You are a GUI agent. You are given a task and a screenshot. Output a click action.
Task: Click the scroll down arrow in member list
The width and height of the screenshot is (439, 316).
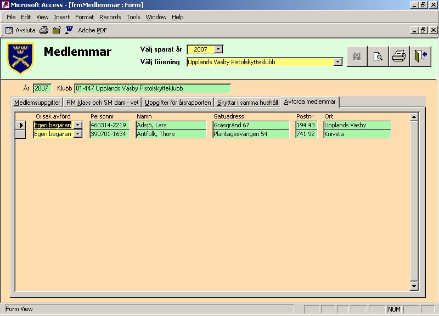pos(414,286)
